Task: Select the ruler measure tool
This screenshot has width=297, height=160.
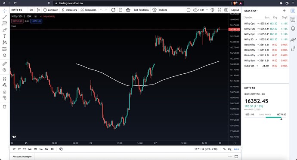Action: tap(5, 64)
